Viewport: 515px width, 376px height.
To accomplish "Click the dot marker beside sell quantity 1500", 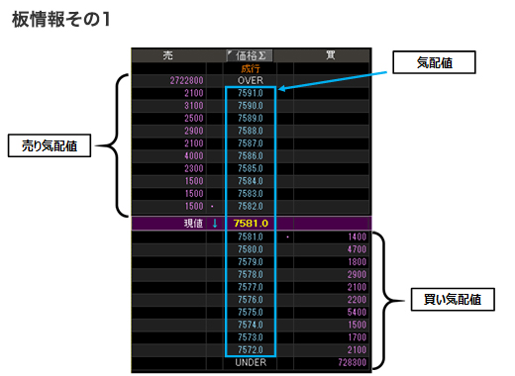I will [212, 207].
